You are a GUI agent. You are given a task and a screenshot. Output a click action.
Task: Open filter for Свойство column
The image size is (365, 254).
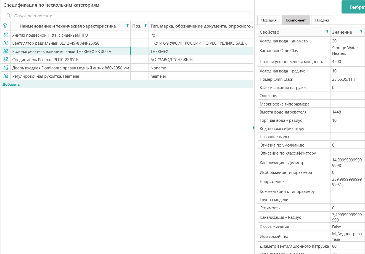327,32
